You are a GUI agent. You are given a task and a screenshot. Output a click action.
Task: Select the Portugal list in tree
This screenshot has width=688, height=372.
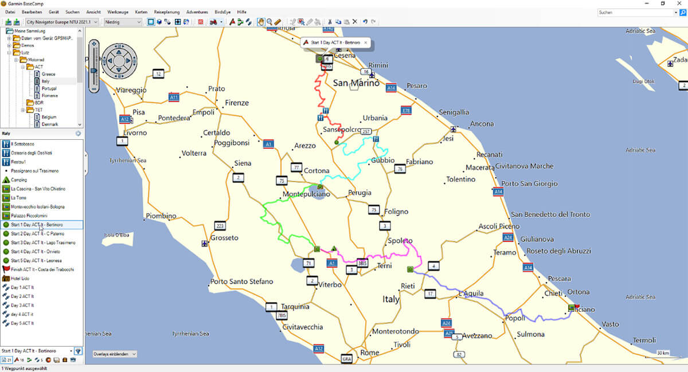coord(49,88)
